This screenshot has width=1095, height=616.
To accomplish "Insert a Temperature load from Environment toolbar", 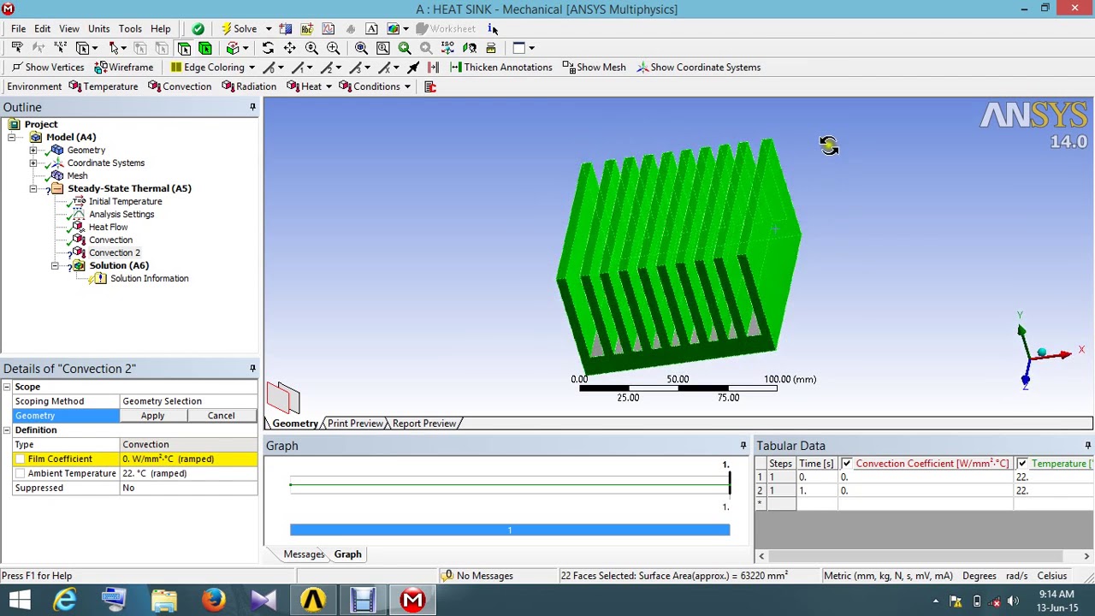I will pos(104,86).
